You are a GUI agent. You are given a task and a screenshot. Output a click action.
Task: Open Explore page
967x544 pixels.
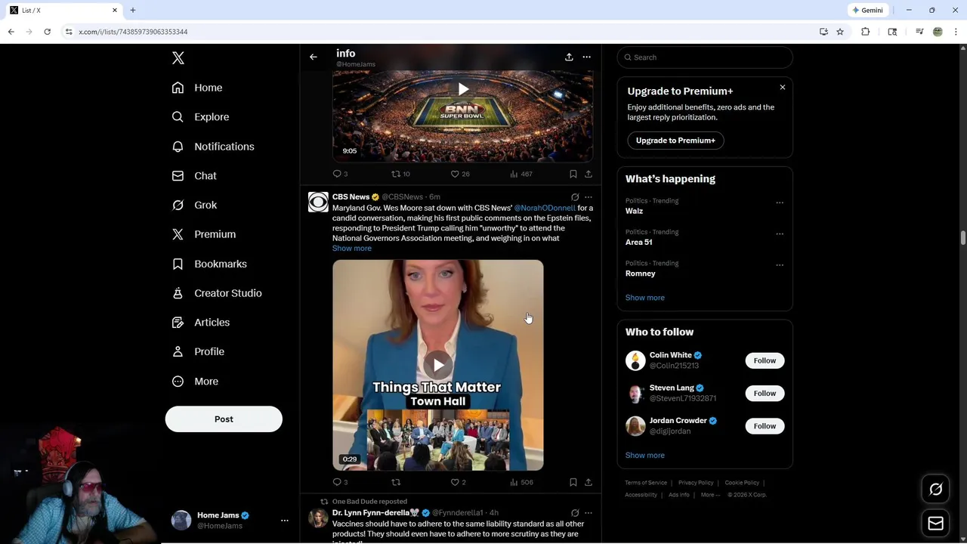(x=200, y=117)
